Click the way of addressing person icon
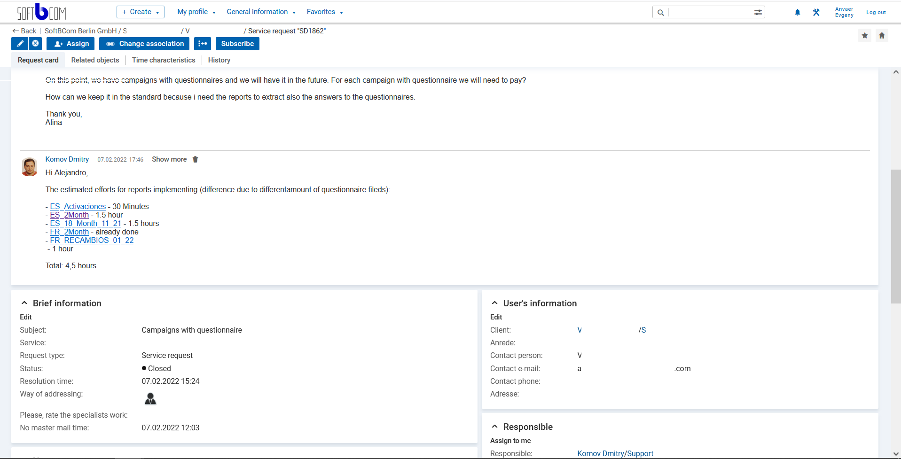 [x=150, y=399]
